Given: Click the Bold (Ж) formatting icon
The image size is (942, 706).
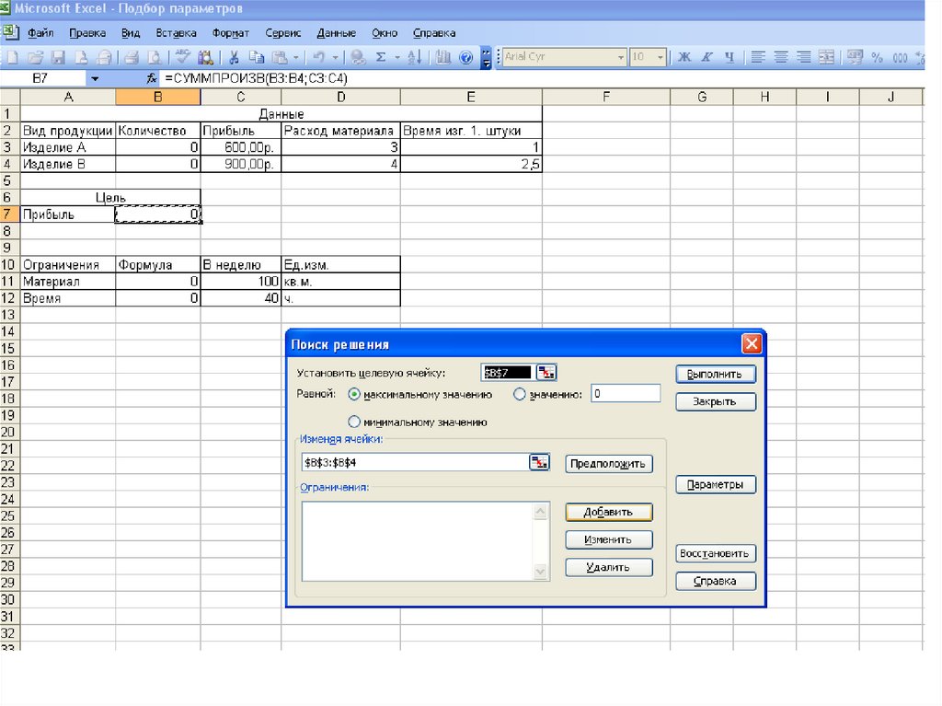Looking at the screenshot, I should (684, 57).
